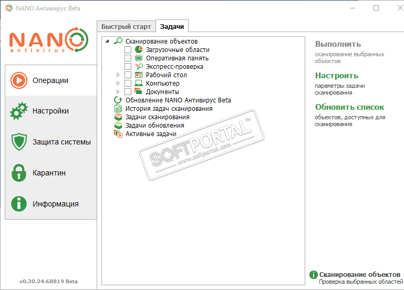Minimize the NANO Антивирус window
Screen dimensions: 404x290
[353, 8]
